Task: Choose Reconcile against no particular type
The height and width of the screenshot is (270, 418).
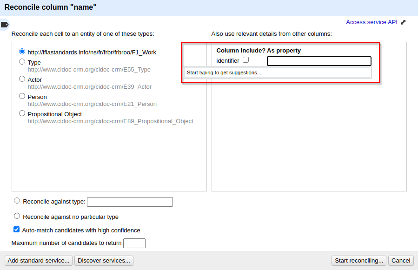Action: 17,216
